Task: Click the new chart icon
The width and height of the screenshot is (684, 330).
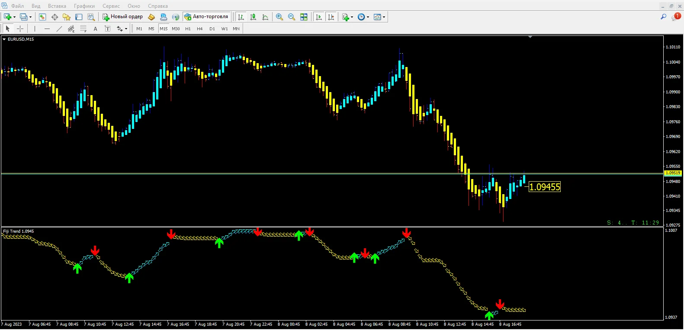Action: (x=7, y=17)
